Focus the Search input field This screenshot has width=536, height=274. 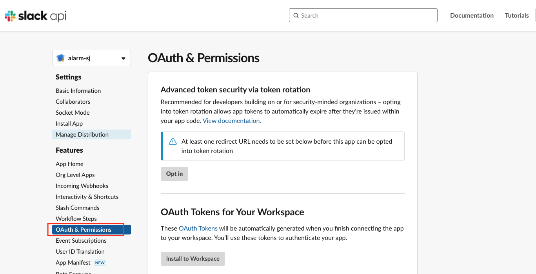(x=363, y=15)
